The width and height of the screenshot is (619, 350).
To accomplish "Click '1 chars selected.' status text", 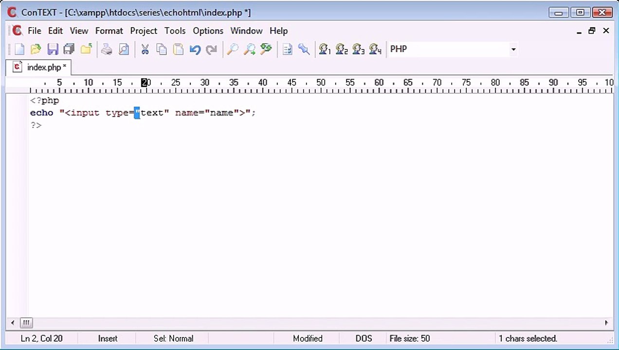I will [x=528, y=338].
